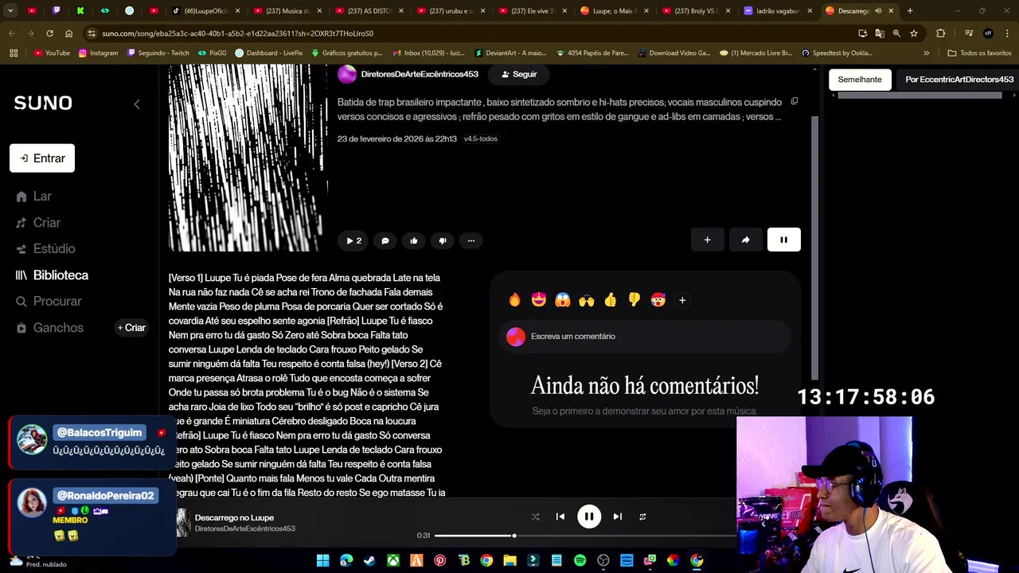1019x573 pixels.
Task: Open Descarrego no Luupe title in player
Action: tap(234, 517)
